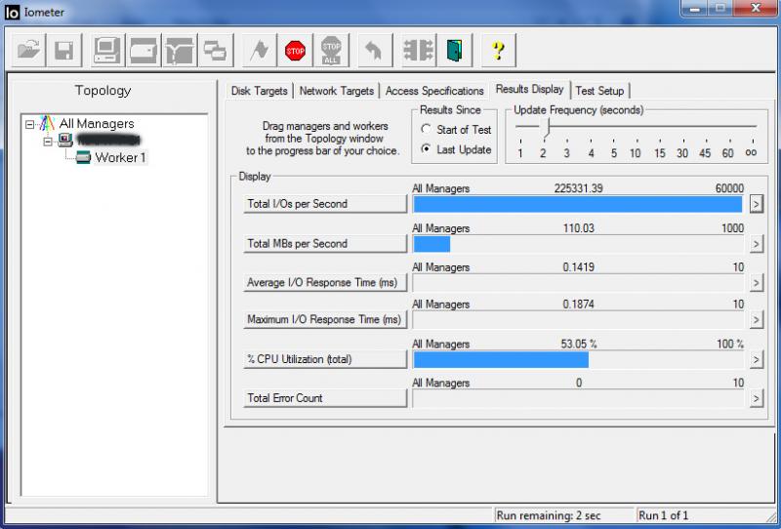This screenshot has height=529, width=781.
Task: Select the Start of Test radio button
Action: pos(426,129)
